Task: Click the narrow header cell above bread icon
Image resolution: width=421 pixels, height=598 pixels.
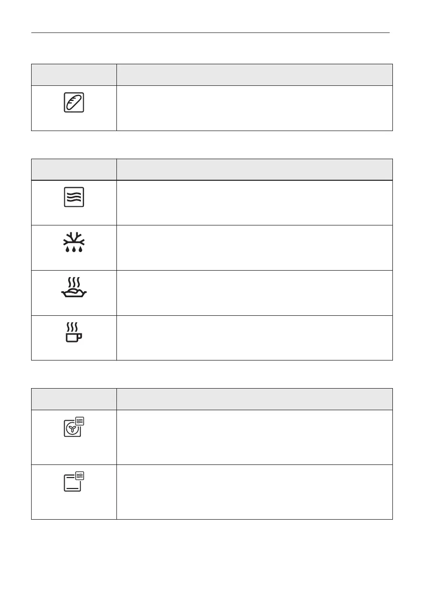Action: pyautogui.click(x=74, y=75)
